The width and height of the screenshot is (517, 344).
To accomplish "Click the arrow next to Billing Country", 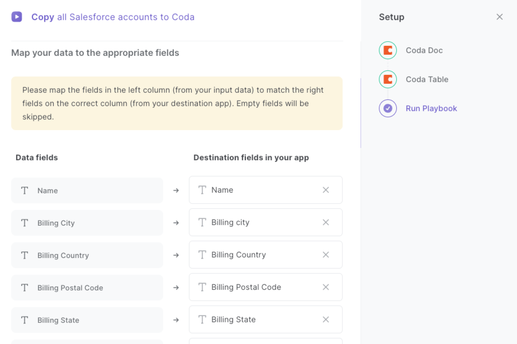I will point(176,255).
